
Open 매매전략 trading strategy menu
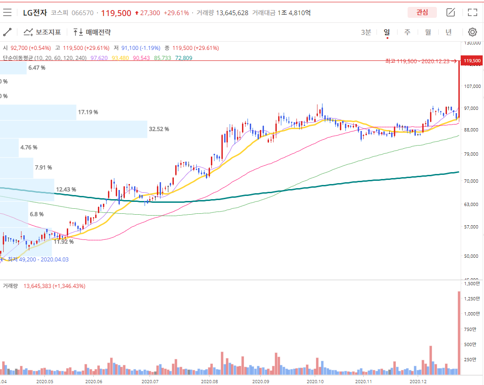92,32
